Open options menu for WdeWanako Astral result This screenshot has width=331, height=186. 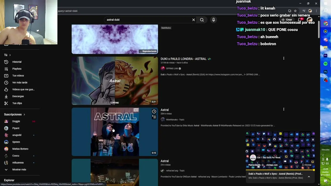[x=284, y=109]
